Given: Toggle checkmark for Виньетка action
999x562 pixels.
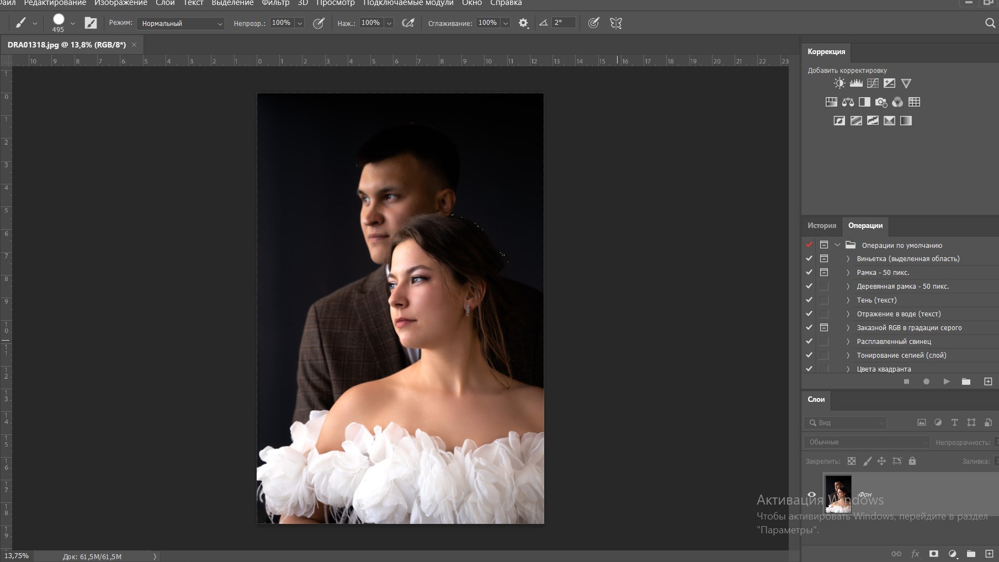Looking at the screenshot, I should pos(809,258).
